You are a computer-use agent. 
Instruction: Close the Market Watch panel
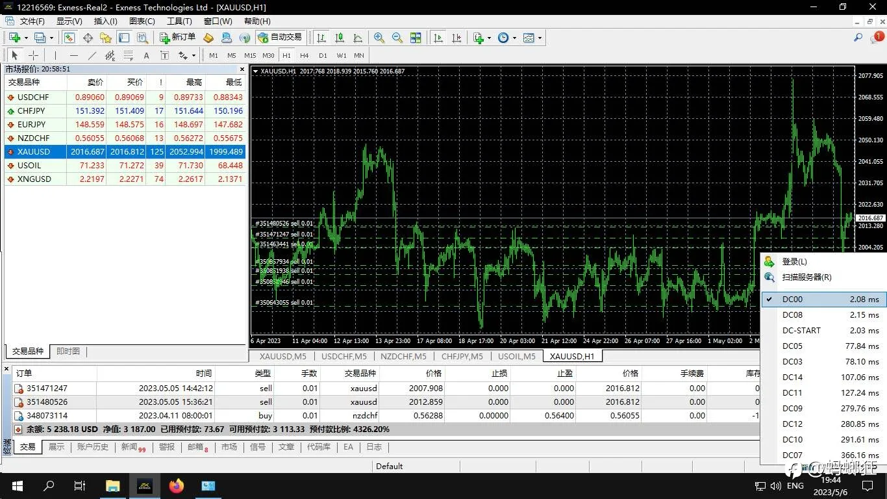point(242,69)
